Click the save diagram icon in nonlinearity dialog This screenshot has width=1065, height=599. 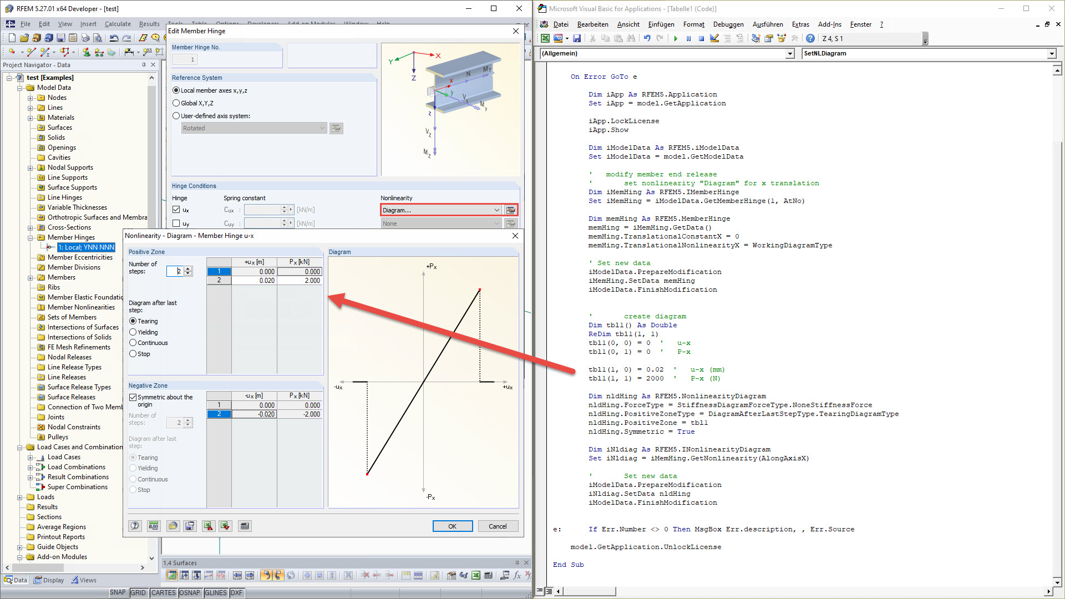[x=190, y=526]
